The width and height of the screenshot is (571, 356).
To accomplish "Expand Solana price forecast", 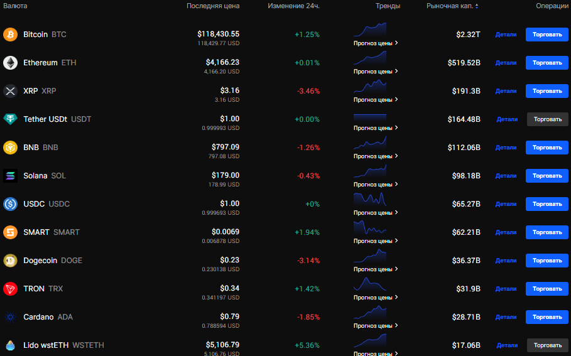I will [376, 185].
